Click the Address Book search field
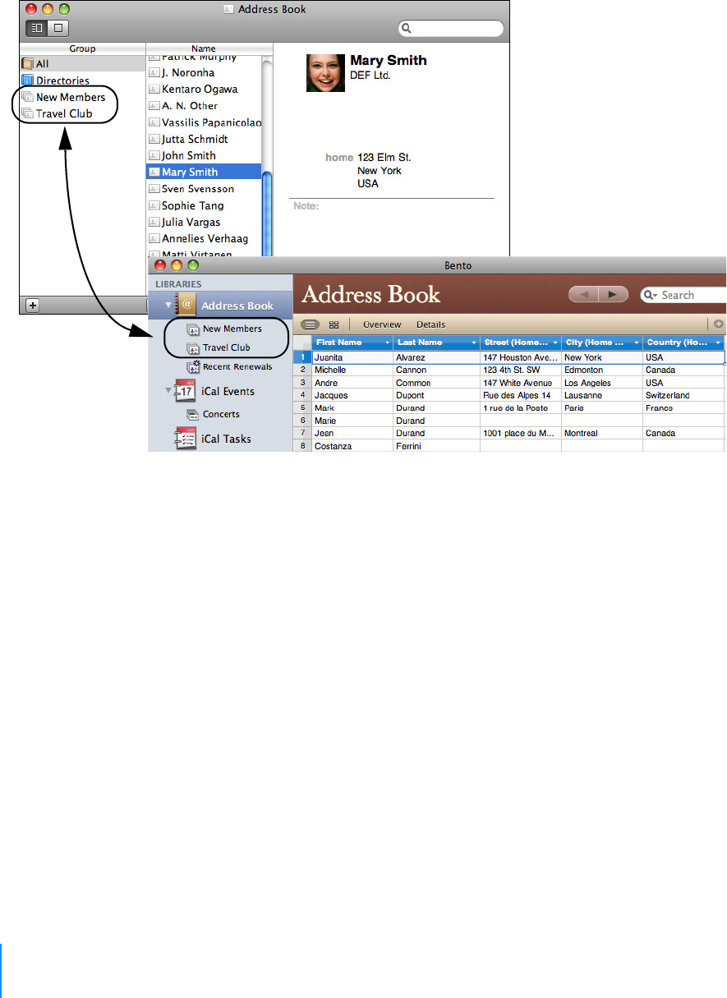Image resolution: width=727 pixels, height=998 pixels. click(x=451, y=28)
